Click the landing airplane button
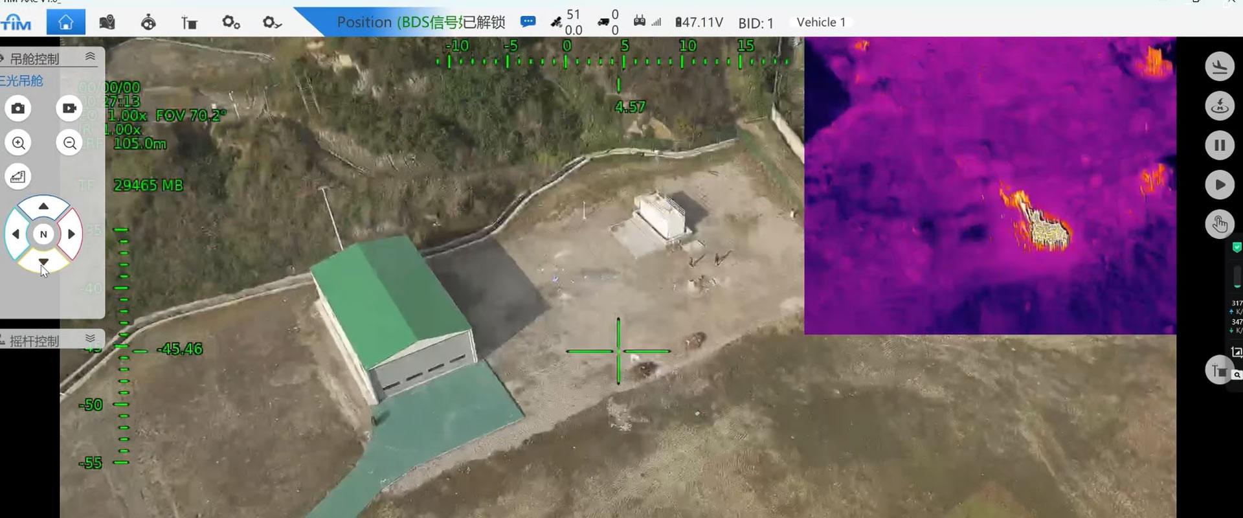This screenshot has width=1243, height=518. 1219,67
